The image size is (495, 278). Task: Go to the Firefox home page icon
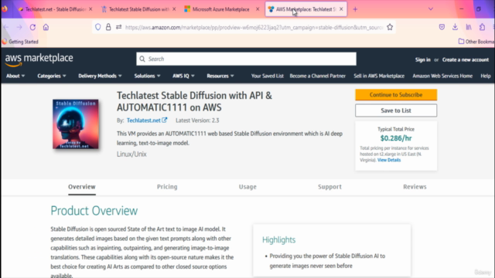pyautogui.click(x=46, y=27)
